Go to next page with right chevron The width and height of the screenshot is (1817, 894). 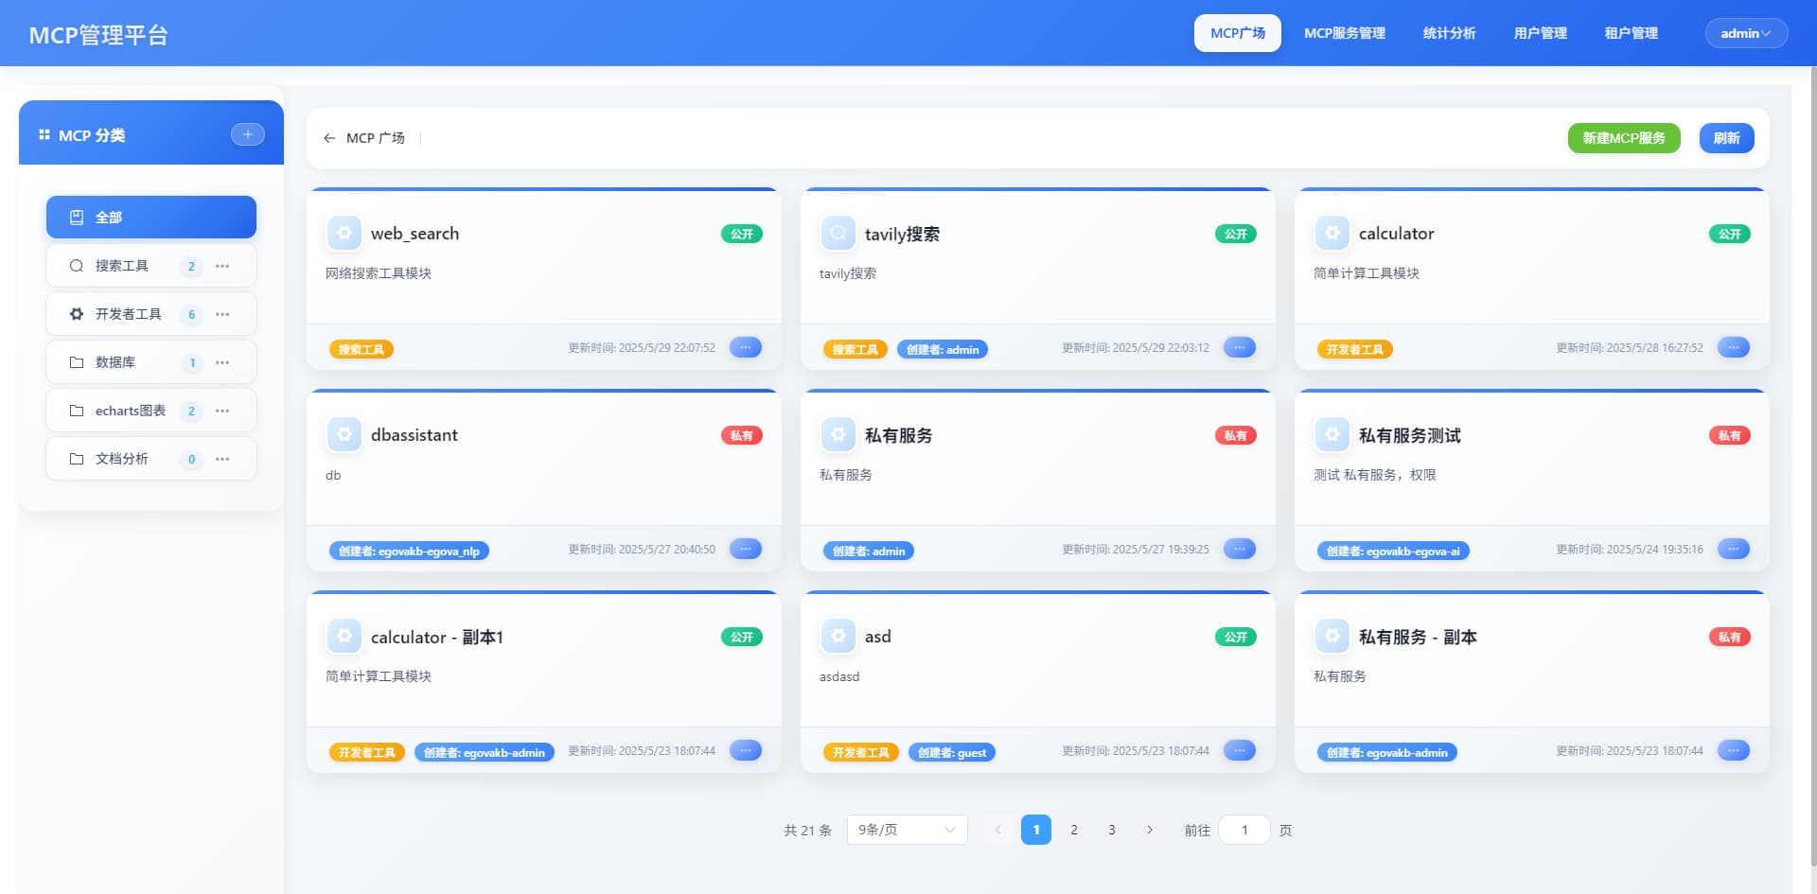[1150, 830]
